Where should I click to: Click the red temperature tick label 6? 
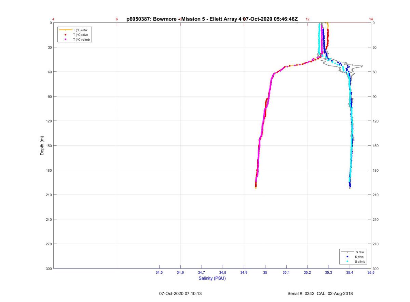117,19
